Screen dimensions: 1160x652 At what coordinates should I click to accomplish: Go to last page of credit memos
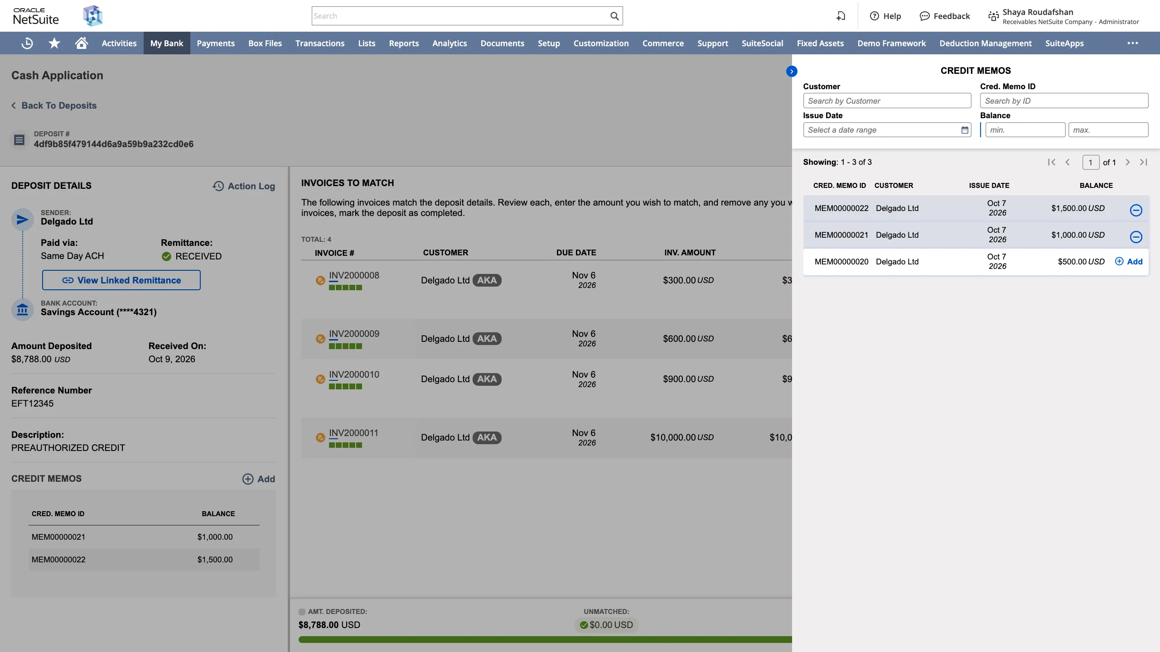coord(1144,162)
